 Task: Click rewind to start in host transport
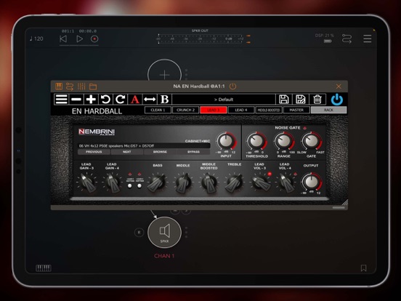coord(63,39)
